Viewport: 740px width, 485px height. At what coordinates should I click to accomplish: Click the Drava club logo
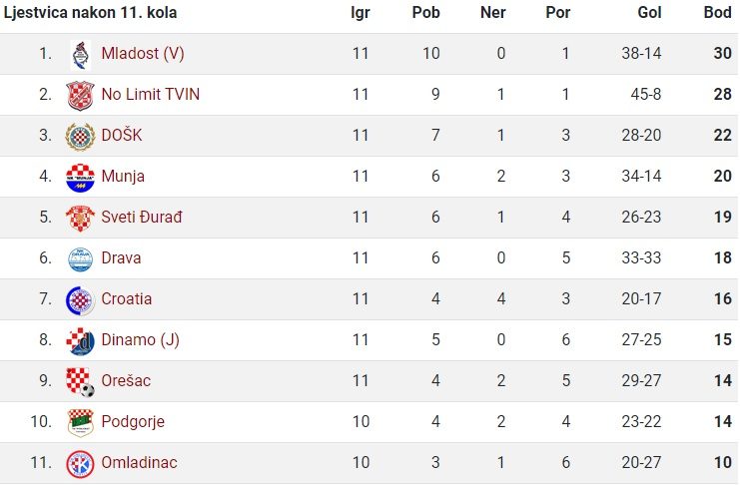click(x=80, y=259)
